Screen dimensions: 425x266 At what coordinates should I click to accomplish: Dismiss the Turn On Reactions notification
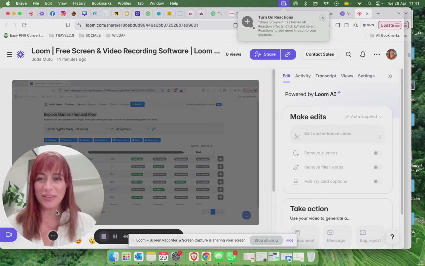click(322, 18)
